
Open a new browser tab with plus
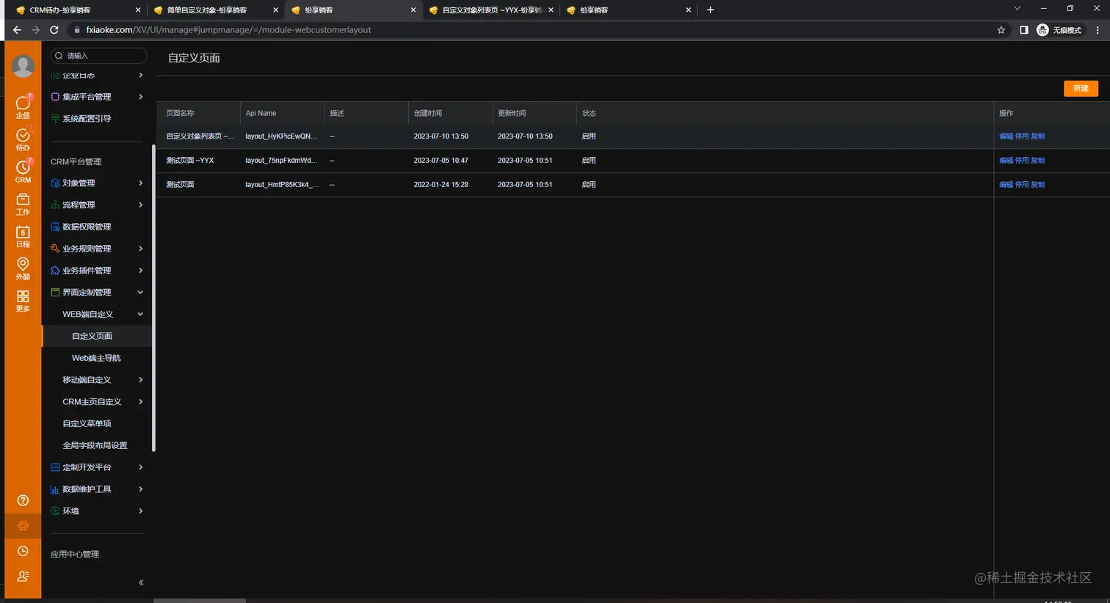tap(710, 10)
